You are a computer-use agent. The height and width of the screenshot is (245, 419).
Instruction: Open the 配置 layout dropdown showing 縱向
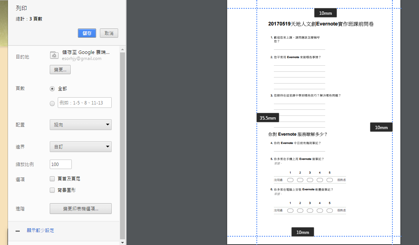point(81,125)
